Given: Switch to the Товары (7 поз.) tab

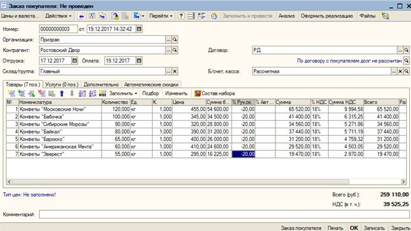Looking at the screenshot, I should coord(23,85).
